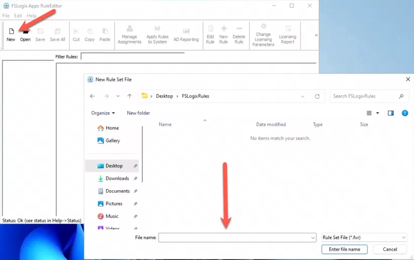414x260 pixels.
Task: Expand the toolbar overflow chevron
Action: pos(316,35)
